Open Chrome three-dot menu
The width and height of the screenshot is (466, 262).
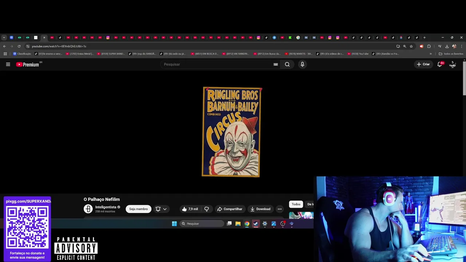point(462,46)
